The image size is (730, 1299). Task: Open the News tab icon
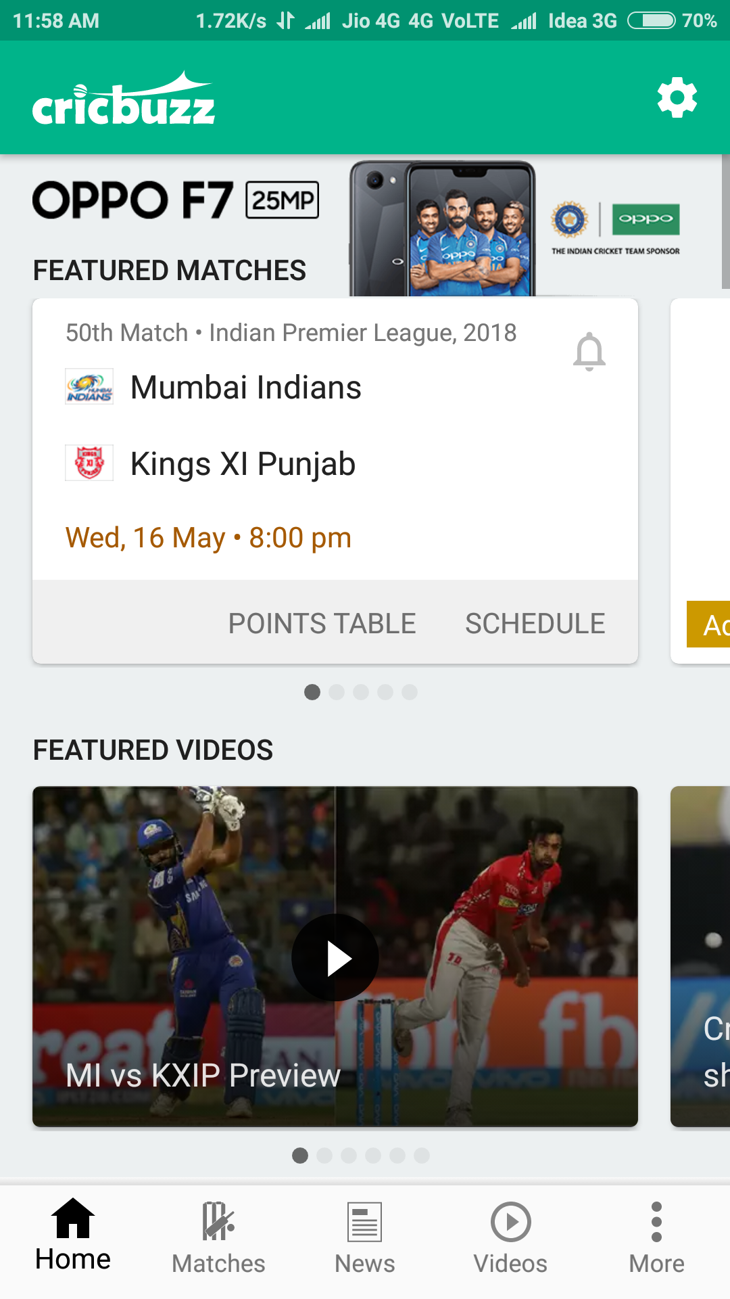point(364,1222)
